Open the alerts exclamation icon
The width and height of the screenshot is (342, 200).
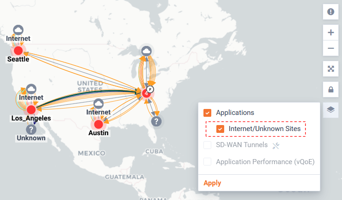[330, 11]
